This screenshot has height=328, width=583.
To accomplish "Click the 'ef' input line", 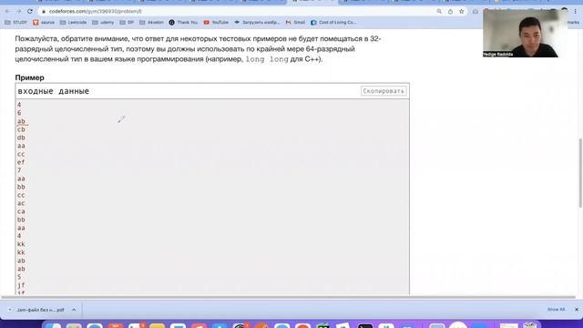I will 21,162.
